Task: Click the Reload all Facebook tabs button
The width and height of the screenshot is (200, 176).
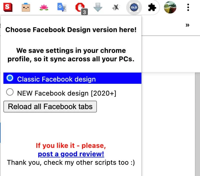Action: (x=50, y=107)
